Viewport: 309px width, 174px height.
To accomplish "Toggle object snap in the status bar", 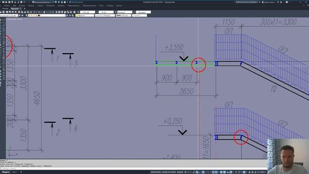I will [x=216, y=172].
